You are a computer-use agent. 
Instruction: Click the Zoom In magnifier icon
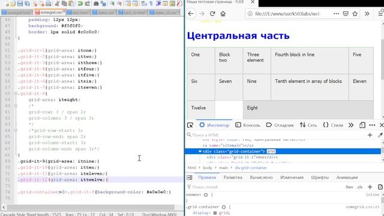pos(112,4)
